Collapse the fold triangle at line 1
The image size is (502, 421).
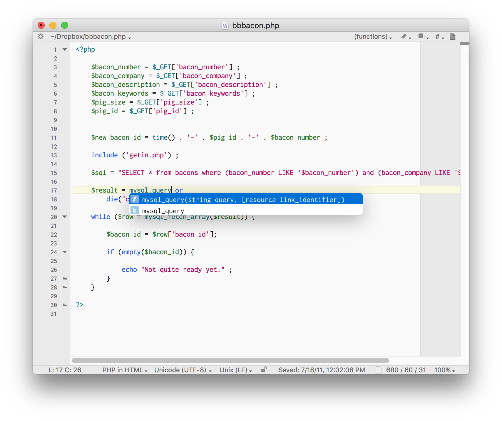65,49
